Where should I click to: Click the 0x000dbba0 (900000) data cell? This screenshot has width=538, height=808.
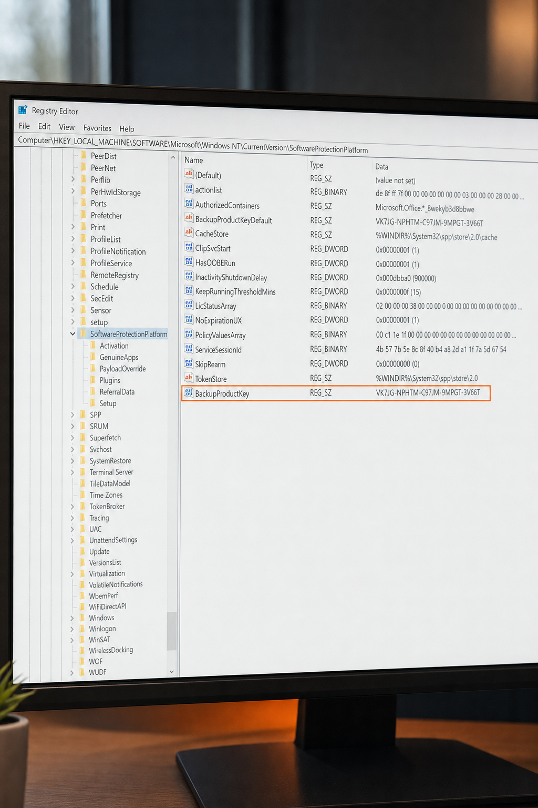(406, 278)
